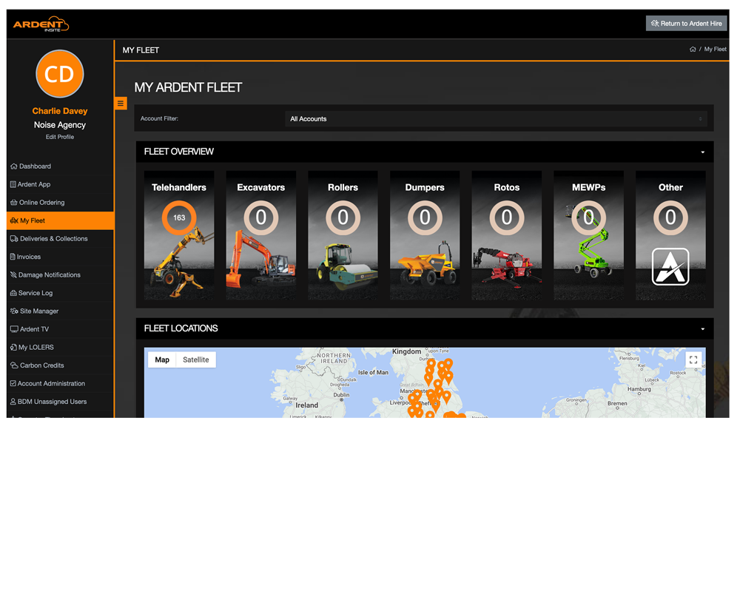Image resolution: width=740 pixels, height=611 pixels.
Task: Click the My LOLERS icon
Action: tap(13, 347)
